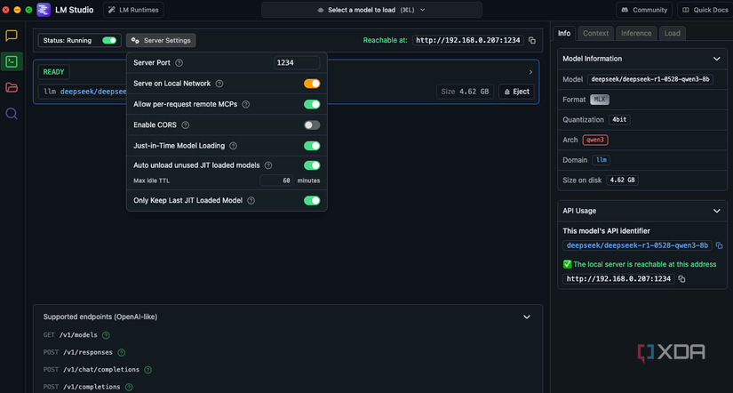Open the Community link
This screenshot has width=733, height=393.
click(x=644, y=10)
